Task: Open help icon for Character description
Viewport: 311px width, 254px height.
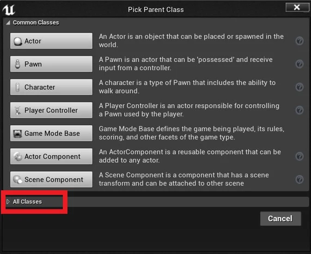Action: pos(299,87)
